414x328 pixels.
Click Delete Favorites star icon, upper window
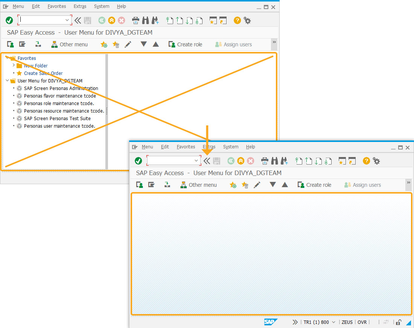(x=116, y=44)
